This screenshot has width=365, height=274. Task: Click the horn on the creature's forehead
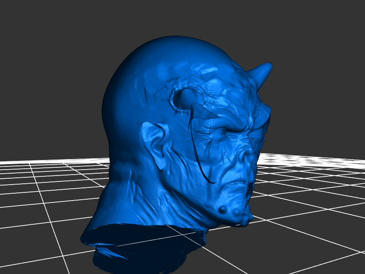click(261, 72)
